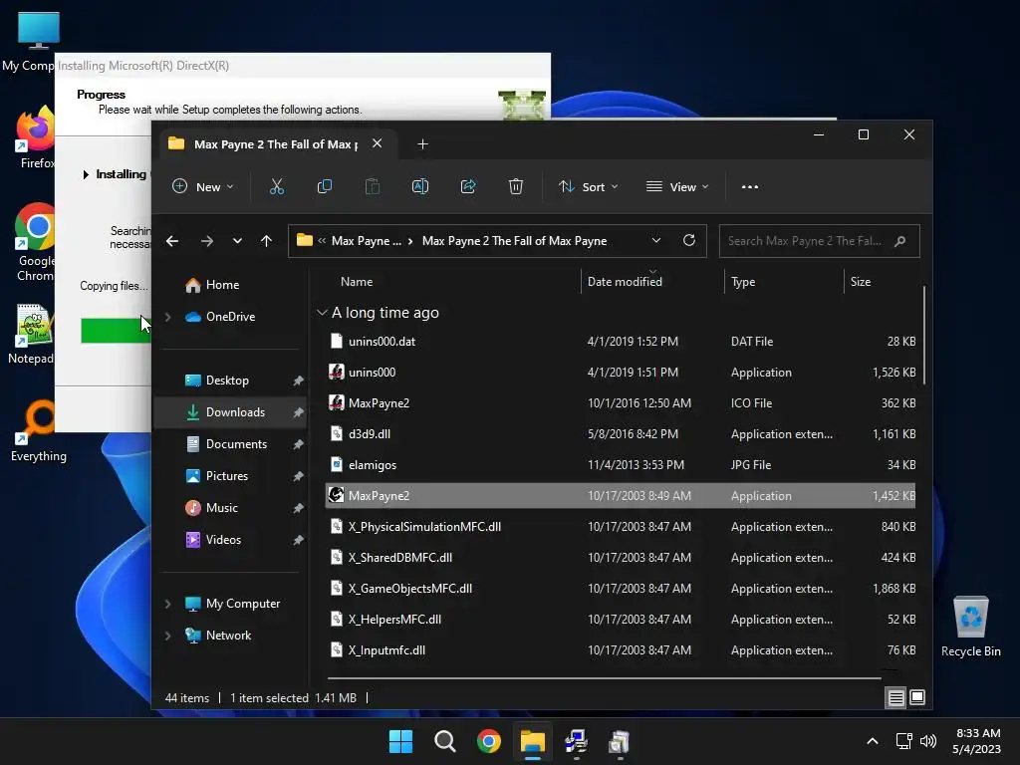Open the See more three-dots menu

click(x=749, y=186)
